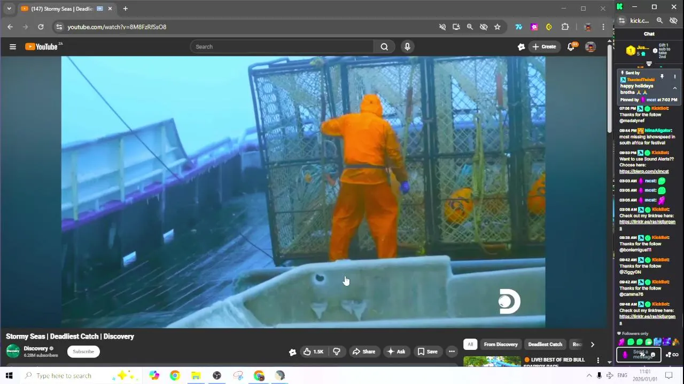684x384 pixels.
Task: Open the Windows Start menu
Action: click(9, 375)
